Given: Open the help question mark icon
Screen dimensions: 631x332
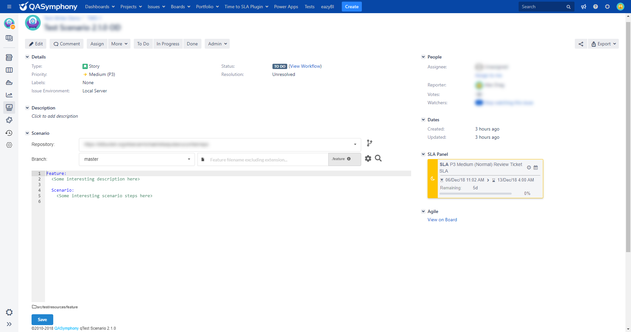Looking at the screenshot, I should pyautogui.click(x=596, y=7).
